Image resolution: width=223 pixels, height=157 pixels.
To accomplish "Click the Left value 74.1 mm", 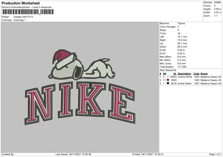I will (x=182, y=37).
